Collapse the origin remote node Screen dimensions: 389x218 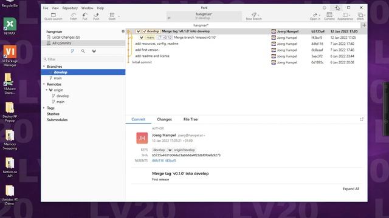point(46,90)
